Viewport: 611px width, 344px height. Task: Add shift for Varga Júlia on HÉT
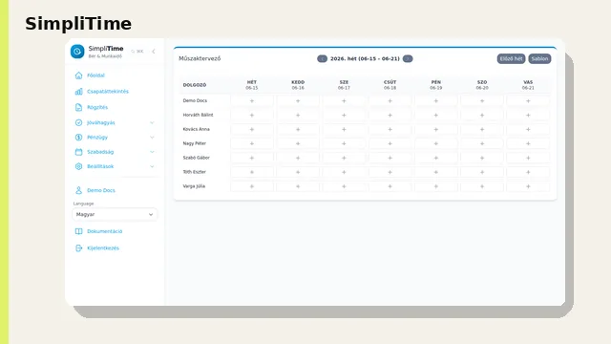pos(252,186)
